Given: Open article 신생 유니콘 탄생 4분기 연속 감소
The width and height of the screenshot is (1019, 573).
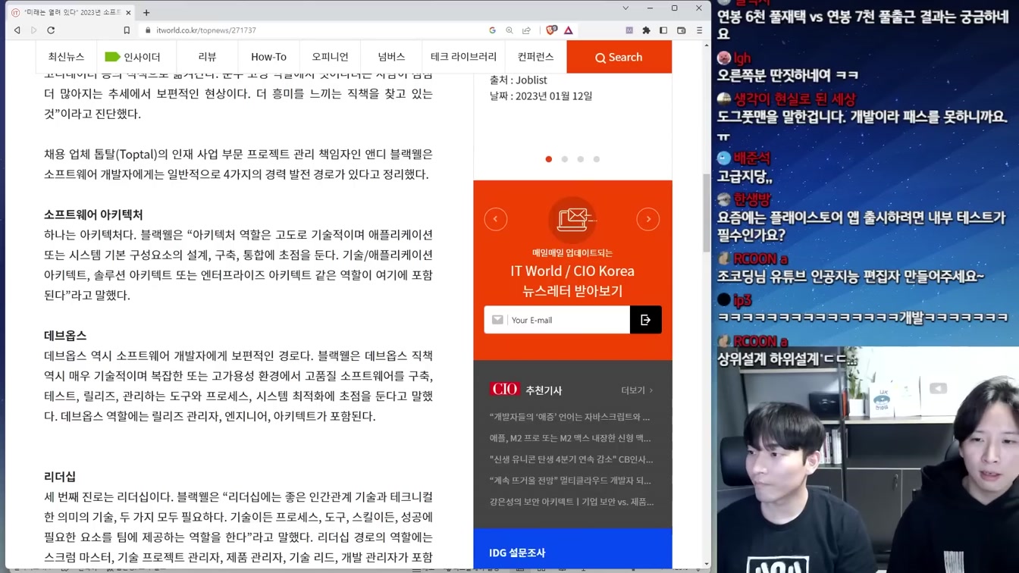Looking at the screenshot, I should tap(571, 459).
